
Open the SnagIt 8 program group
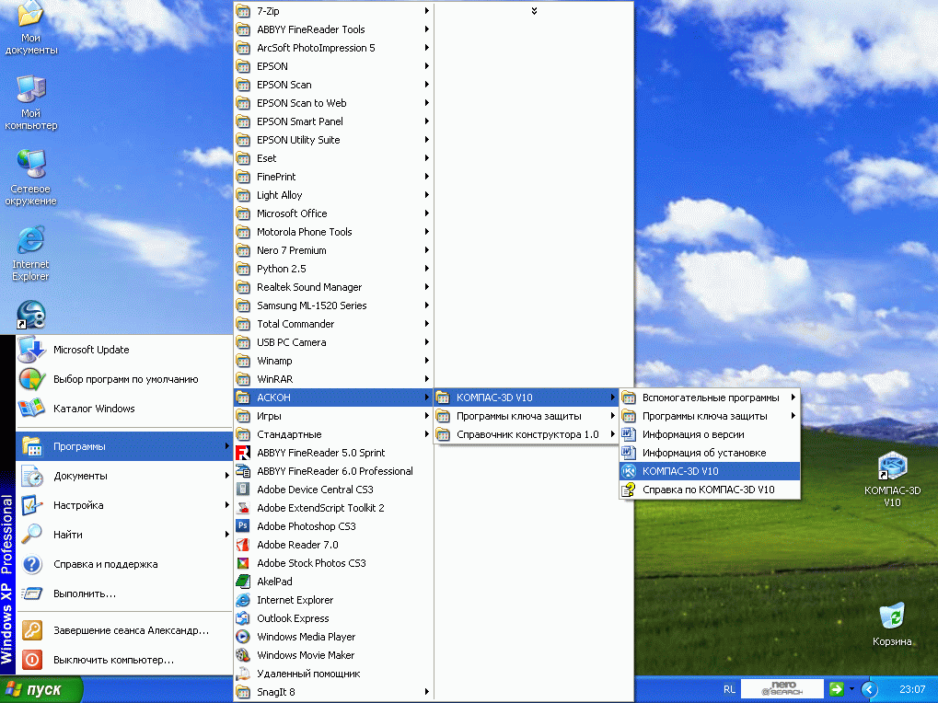333,692
